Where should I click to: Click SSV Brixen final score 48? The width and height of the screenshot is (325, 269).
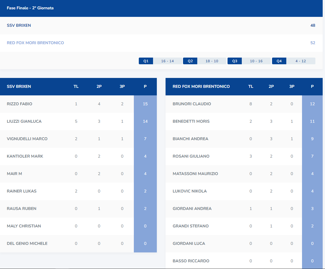pos(313,26)
